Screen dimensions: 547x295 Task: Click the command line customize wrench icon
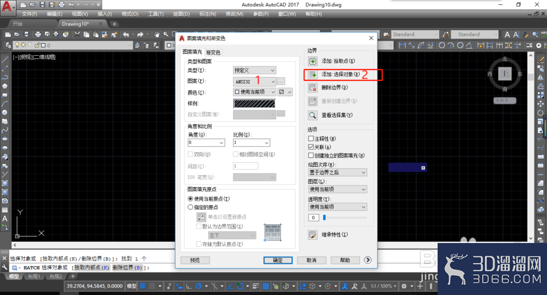coord(4,268)
